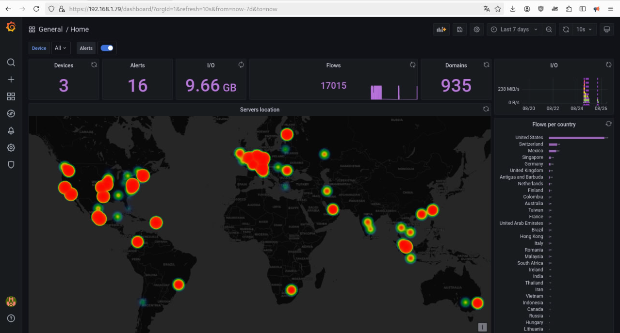The image size is (620, 333).
Task: Open the Explore compass icon
Action: [x=11, y=113]
